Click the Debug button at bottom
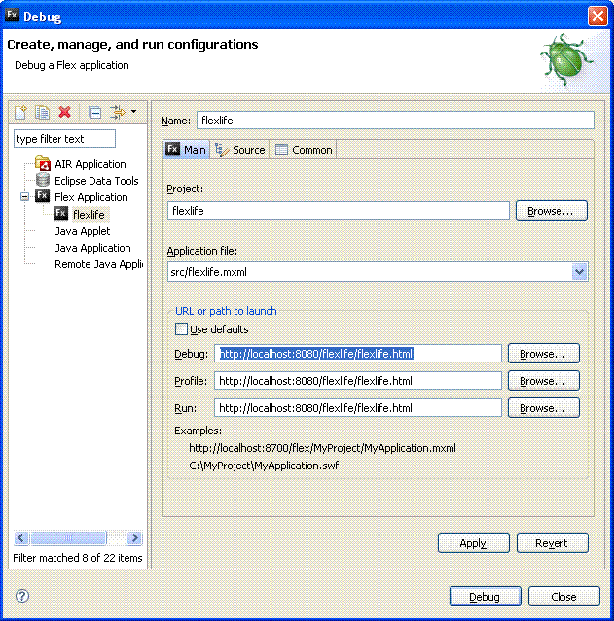Viewport: 614px width, 621px height. (484, 597)
